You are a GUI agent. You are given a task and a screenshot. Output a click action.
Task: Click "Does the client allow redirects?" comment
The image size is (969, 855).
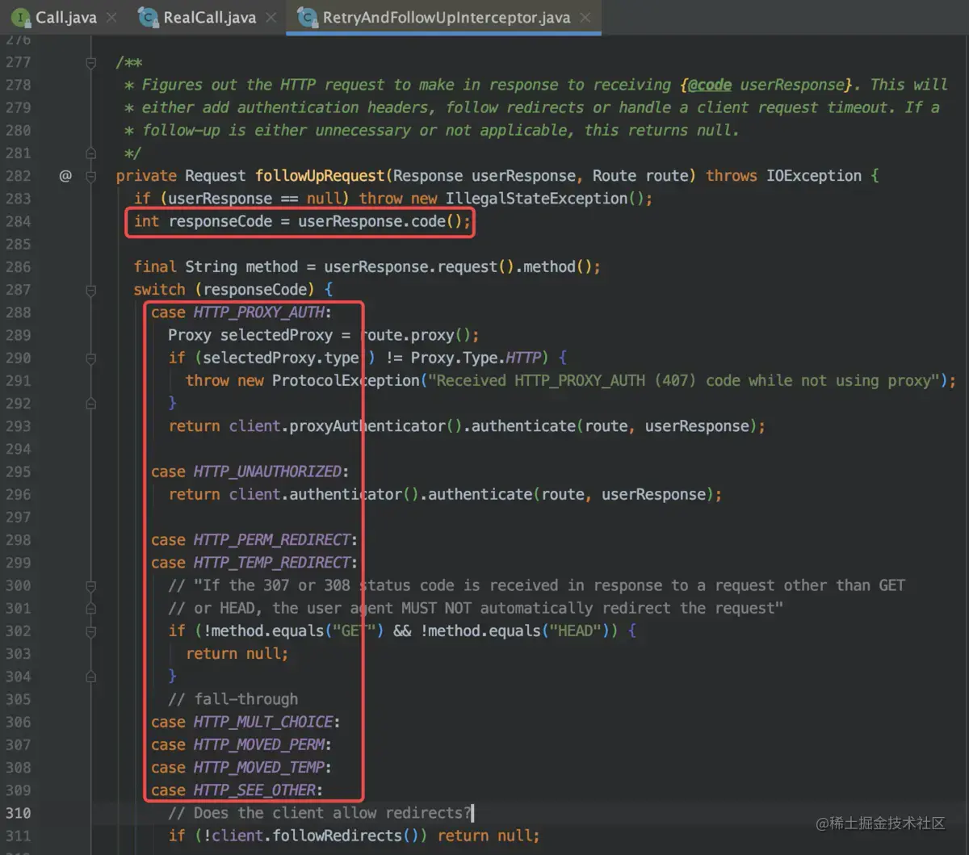coord(320,813)
